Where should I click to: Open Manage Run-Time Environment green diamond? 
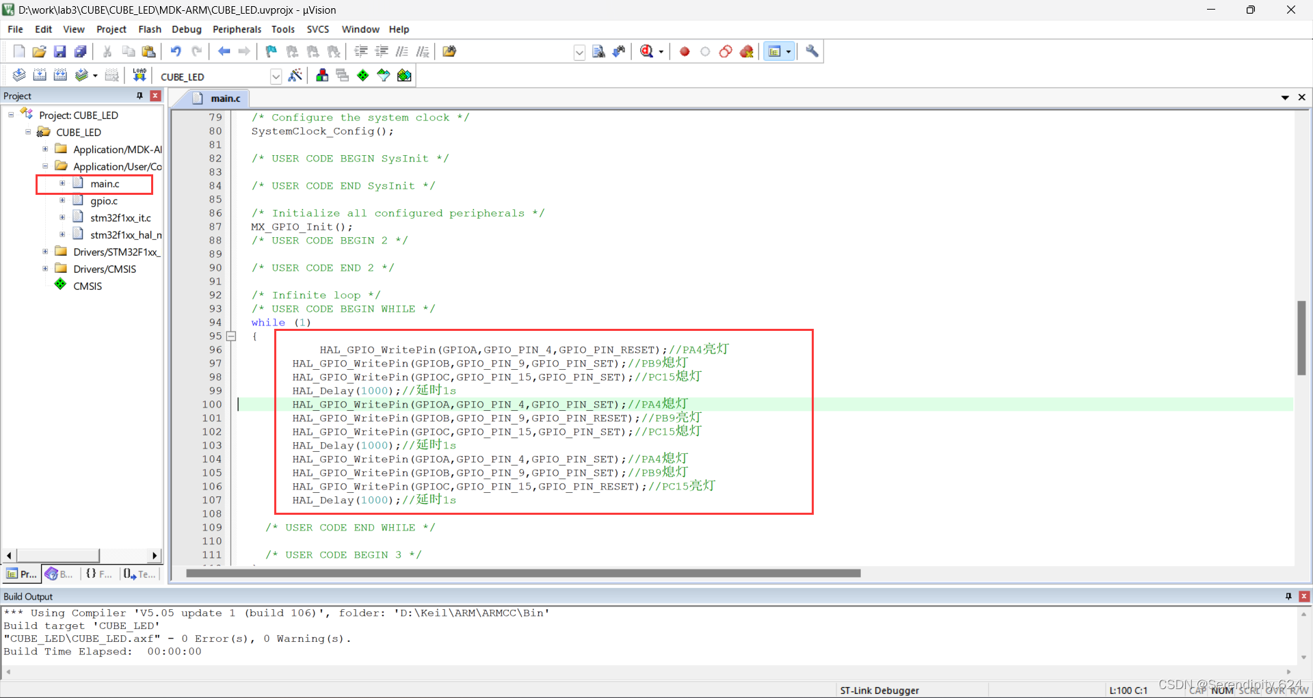(x=363, y=75)
